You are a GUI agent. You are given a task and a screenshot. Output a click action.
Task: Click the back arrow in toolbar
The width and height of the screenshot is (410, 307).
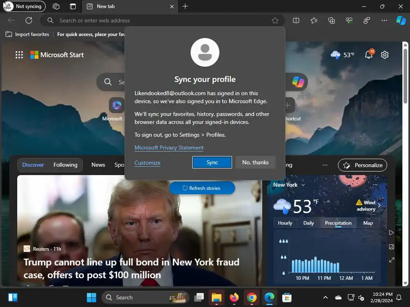(11, 20)
